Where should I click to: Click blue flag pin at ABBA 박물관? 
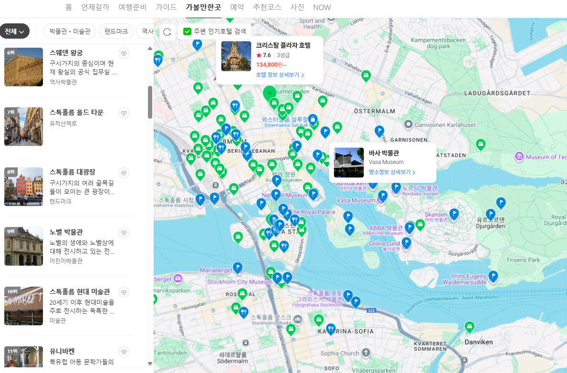point(409,228)
